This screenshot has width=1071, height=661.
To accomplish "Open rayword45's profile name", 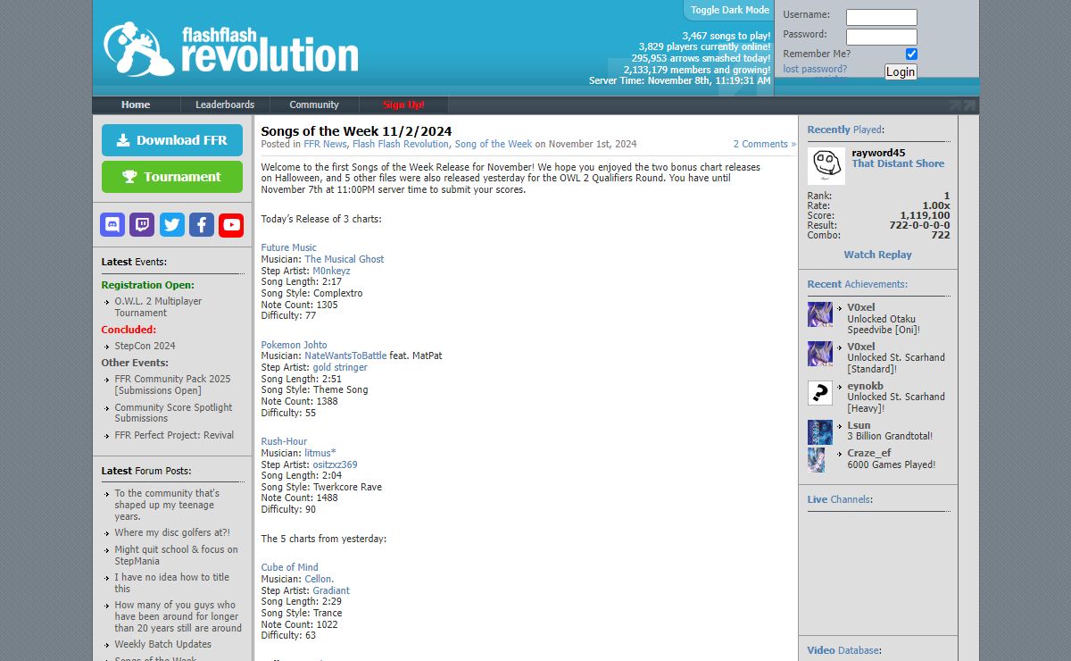I will coord(878,153).
